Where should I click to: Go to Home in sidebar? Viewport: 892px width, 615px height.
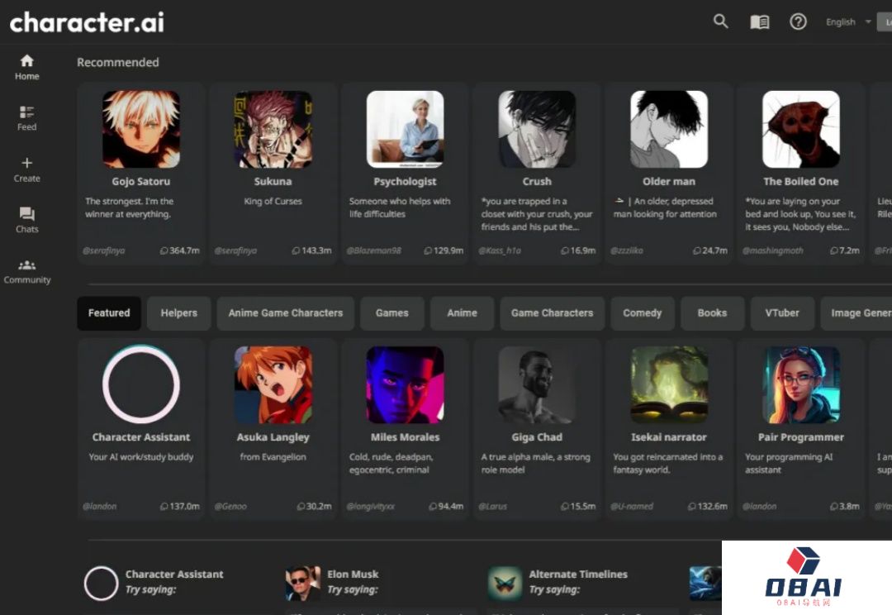pyautogui.click(x=26, y=67)
